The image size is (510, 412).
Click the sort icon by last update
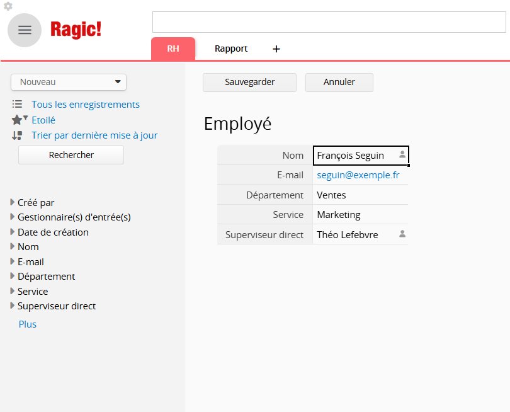tap(17, 135)
